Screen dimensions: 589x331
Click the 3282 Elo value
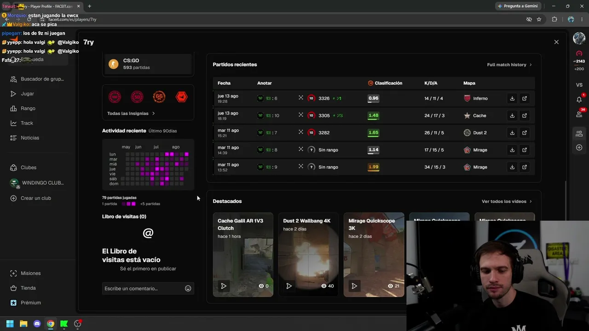coord(324,133)
